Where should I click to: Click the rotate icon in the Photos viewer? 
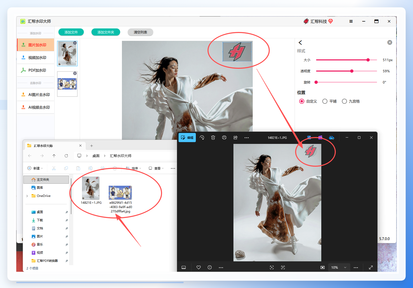[202, 138]
